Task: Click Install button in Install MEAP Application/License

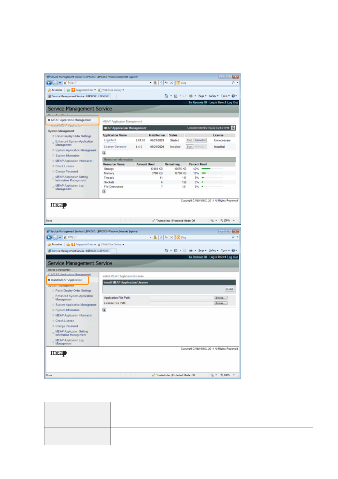Action: pos(230,289)
